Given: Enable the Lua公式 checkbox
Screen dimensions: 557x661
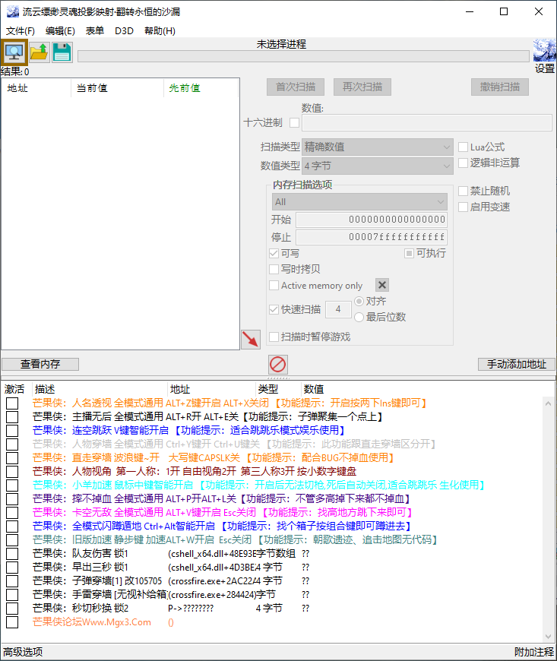Looking at the screenshot, I should (463, 147).
